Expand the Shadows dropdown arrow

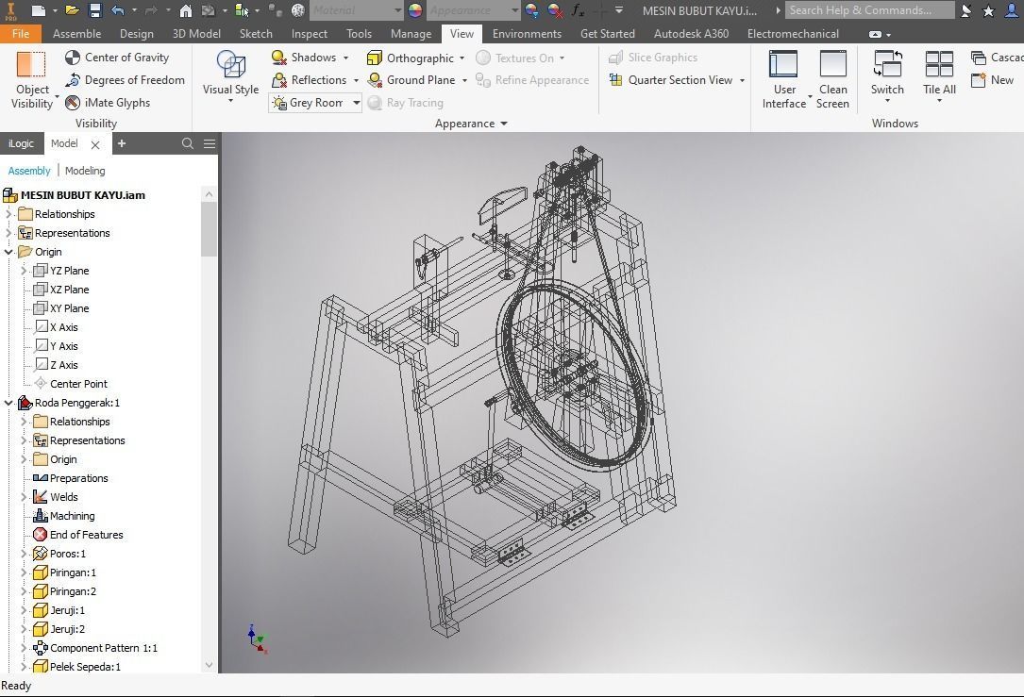pyautogui.click(x=346, y=58)
